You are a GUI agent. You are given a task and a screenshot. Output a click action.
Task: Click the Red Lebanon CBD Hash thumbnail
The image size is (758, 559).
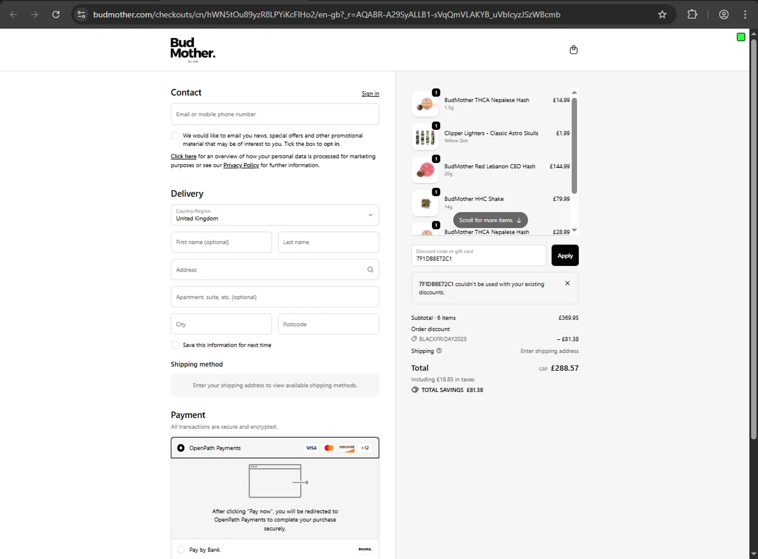(x=425, y=170)
